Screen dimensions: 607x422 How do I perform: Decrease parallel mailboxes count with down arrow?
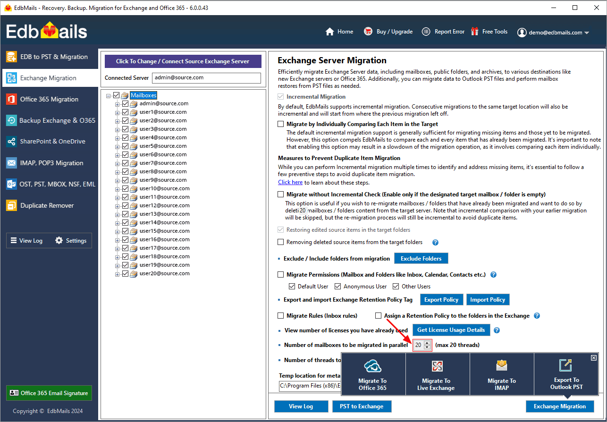tap(427, 347)
